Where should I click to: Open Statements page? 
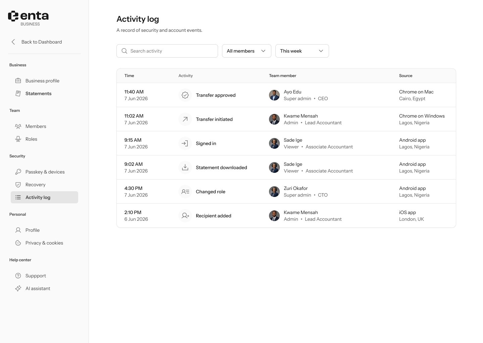pyautogui.click(x=44, y=93)
